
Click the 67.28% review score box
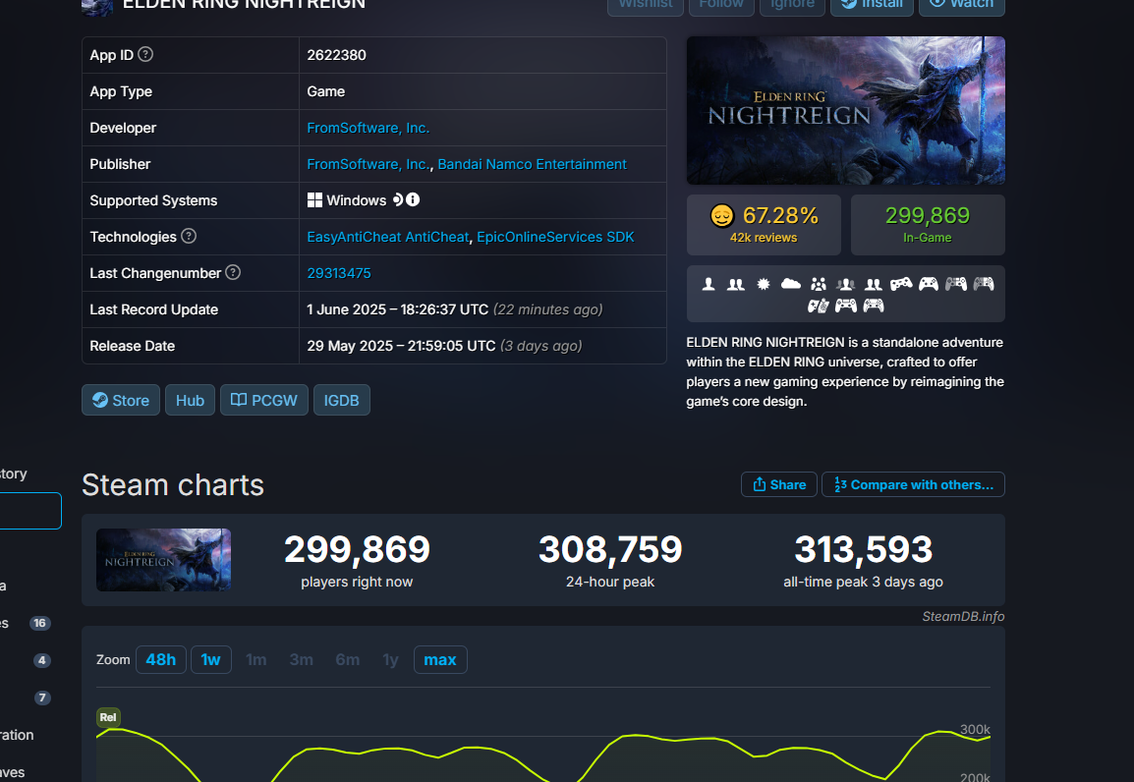pos(764,225)
